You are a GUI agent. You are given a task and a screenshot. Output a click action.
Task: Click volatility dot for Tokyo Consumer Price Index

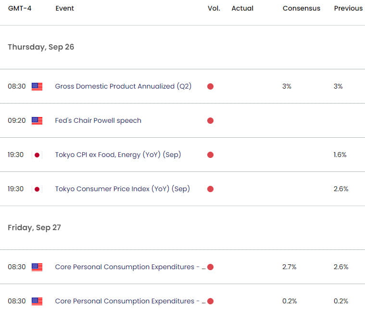coord(211,189)
